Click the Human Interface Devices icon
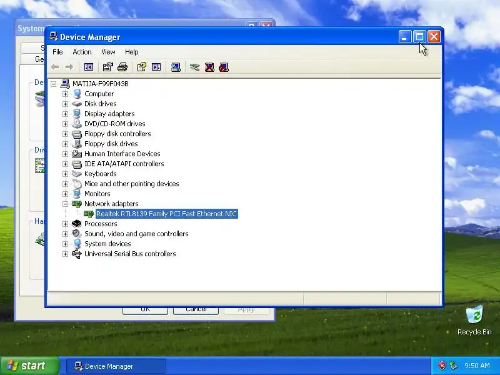This screenshot has width=500, height=375. pyautogui.click(x=77, y=154)
